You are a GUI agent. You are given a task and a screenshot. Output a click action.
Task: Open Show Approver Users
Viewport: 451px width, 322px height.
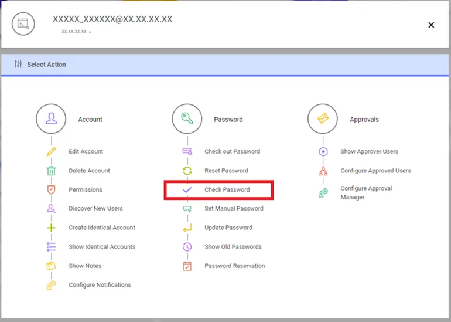[x=370, y=151]
